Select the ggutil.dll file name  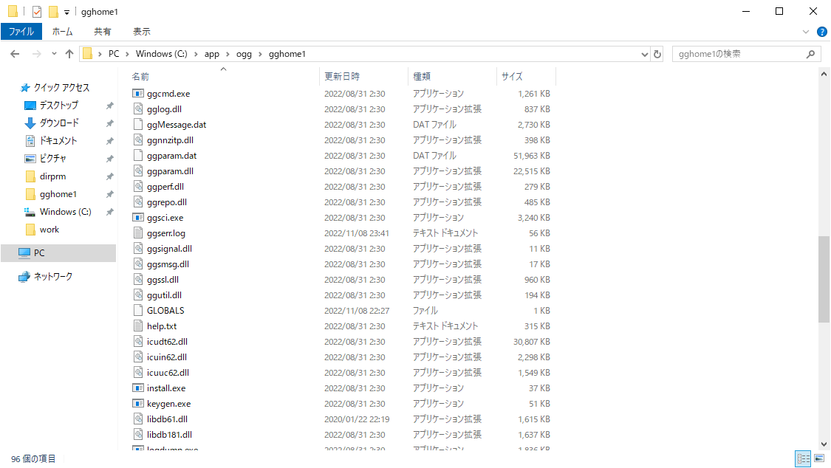pos(164,295)
